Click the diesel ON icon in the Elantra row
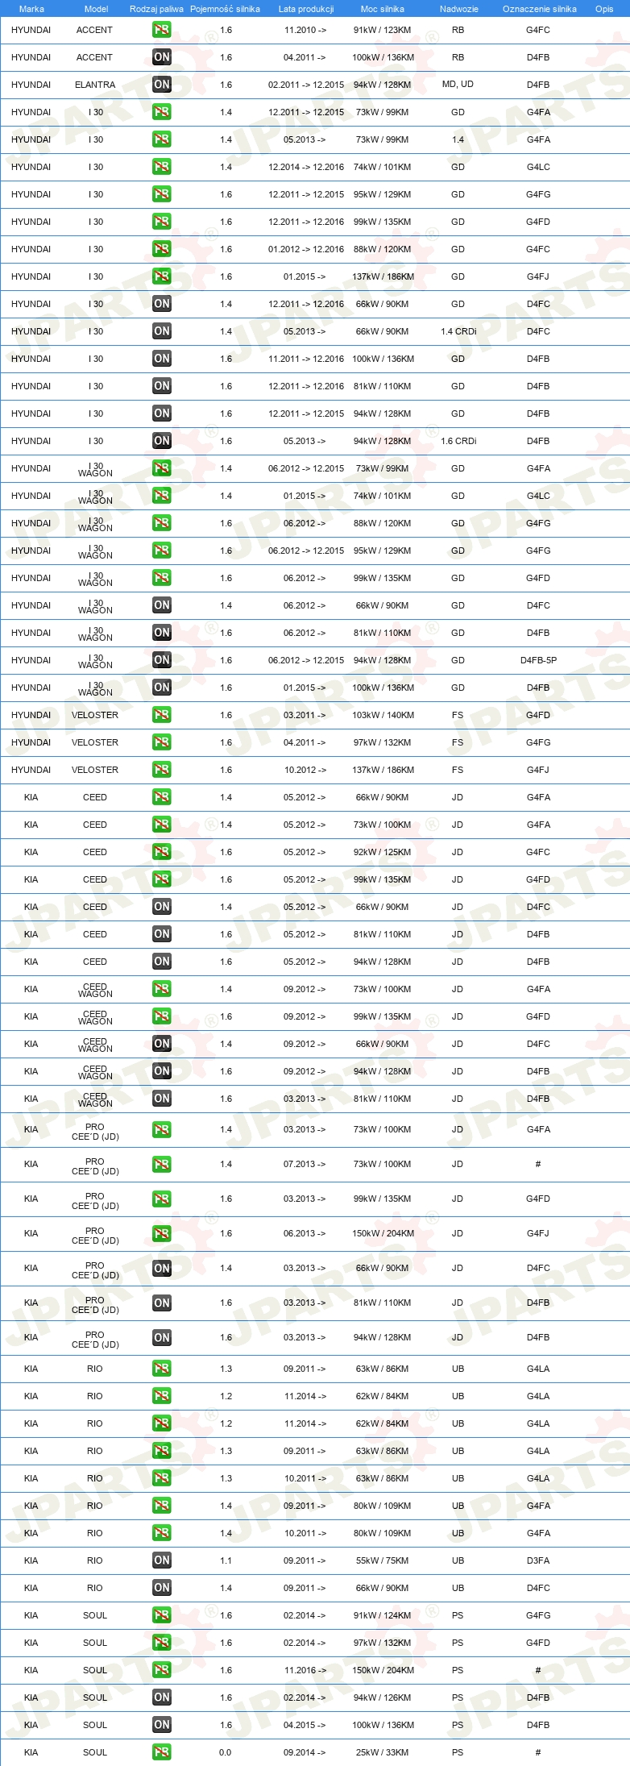Image resolution: width=630 pixels, height=1766 pixels. [161, 85]
